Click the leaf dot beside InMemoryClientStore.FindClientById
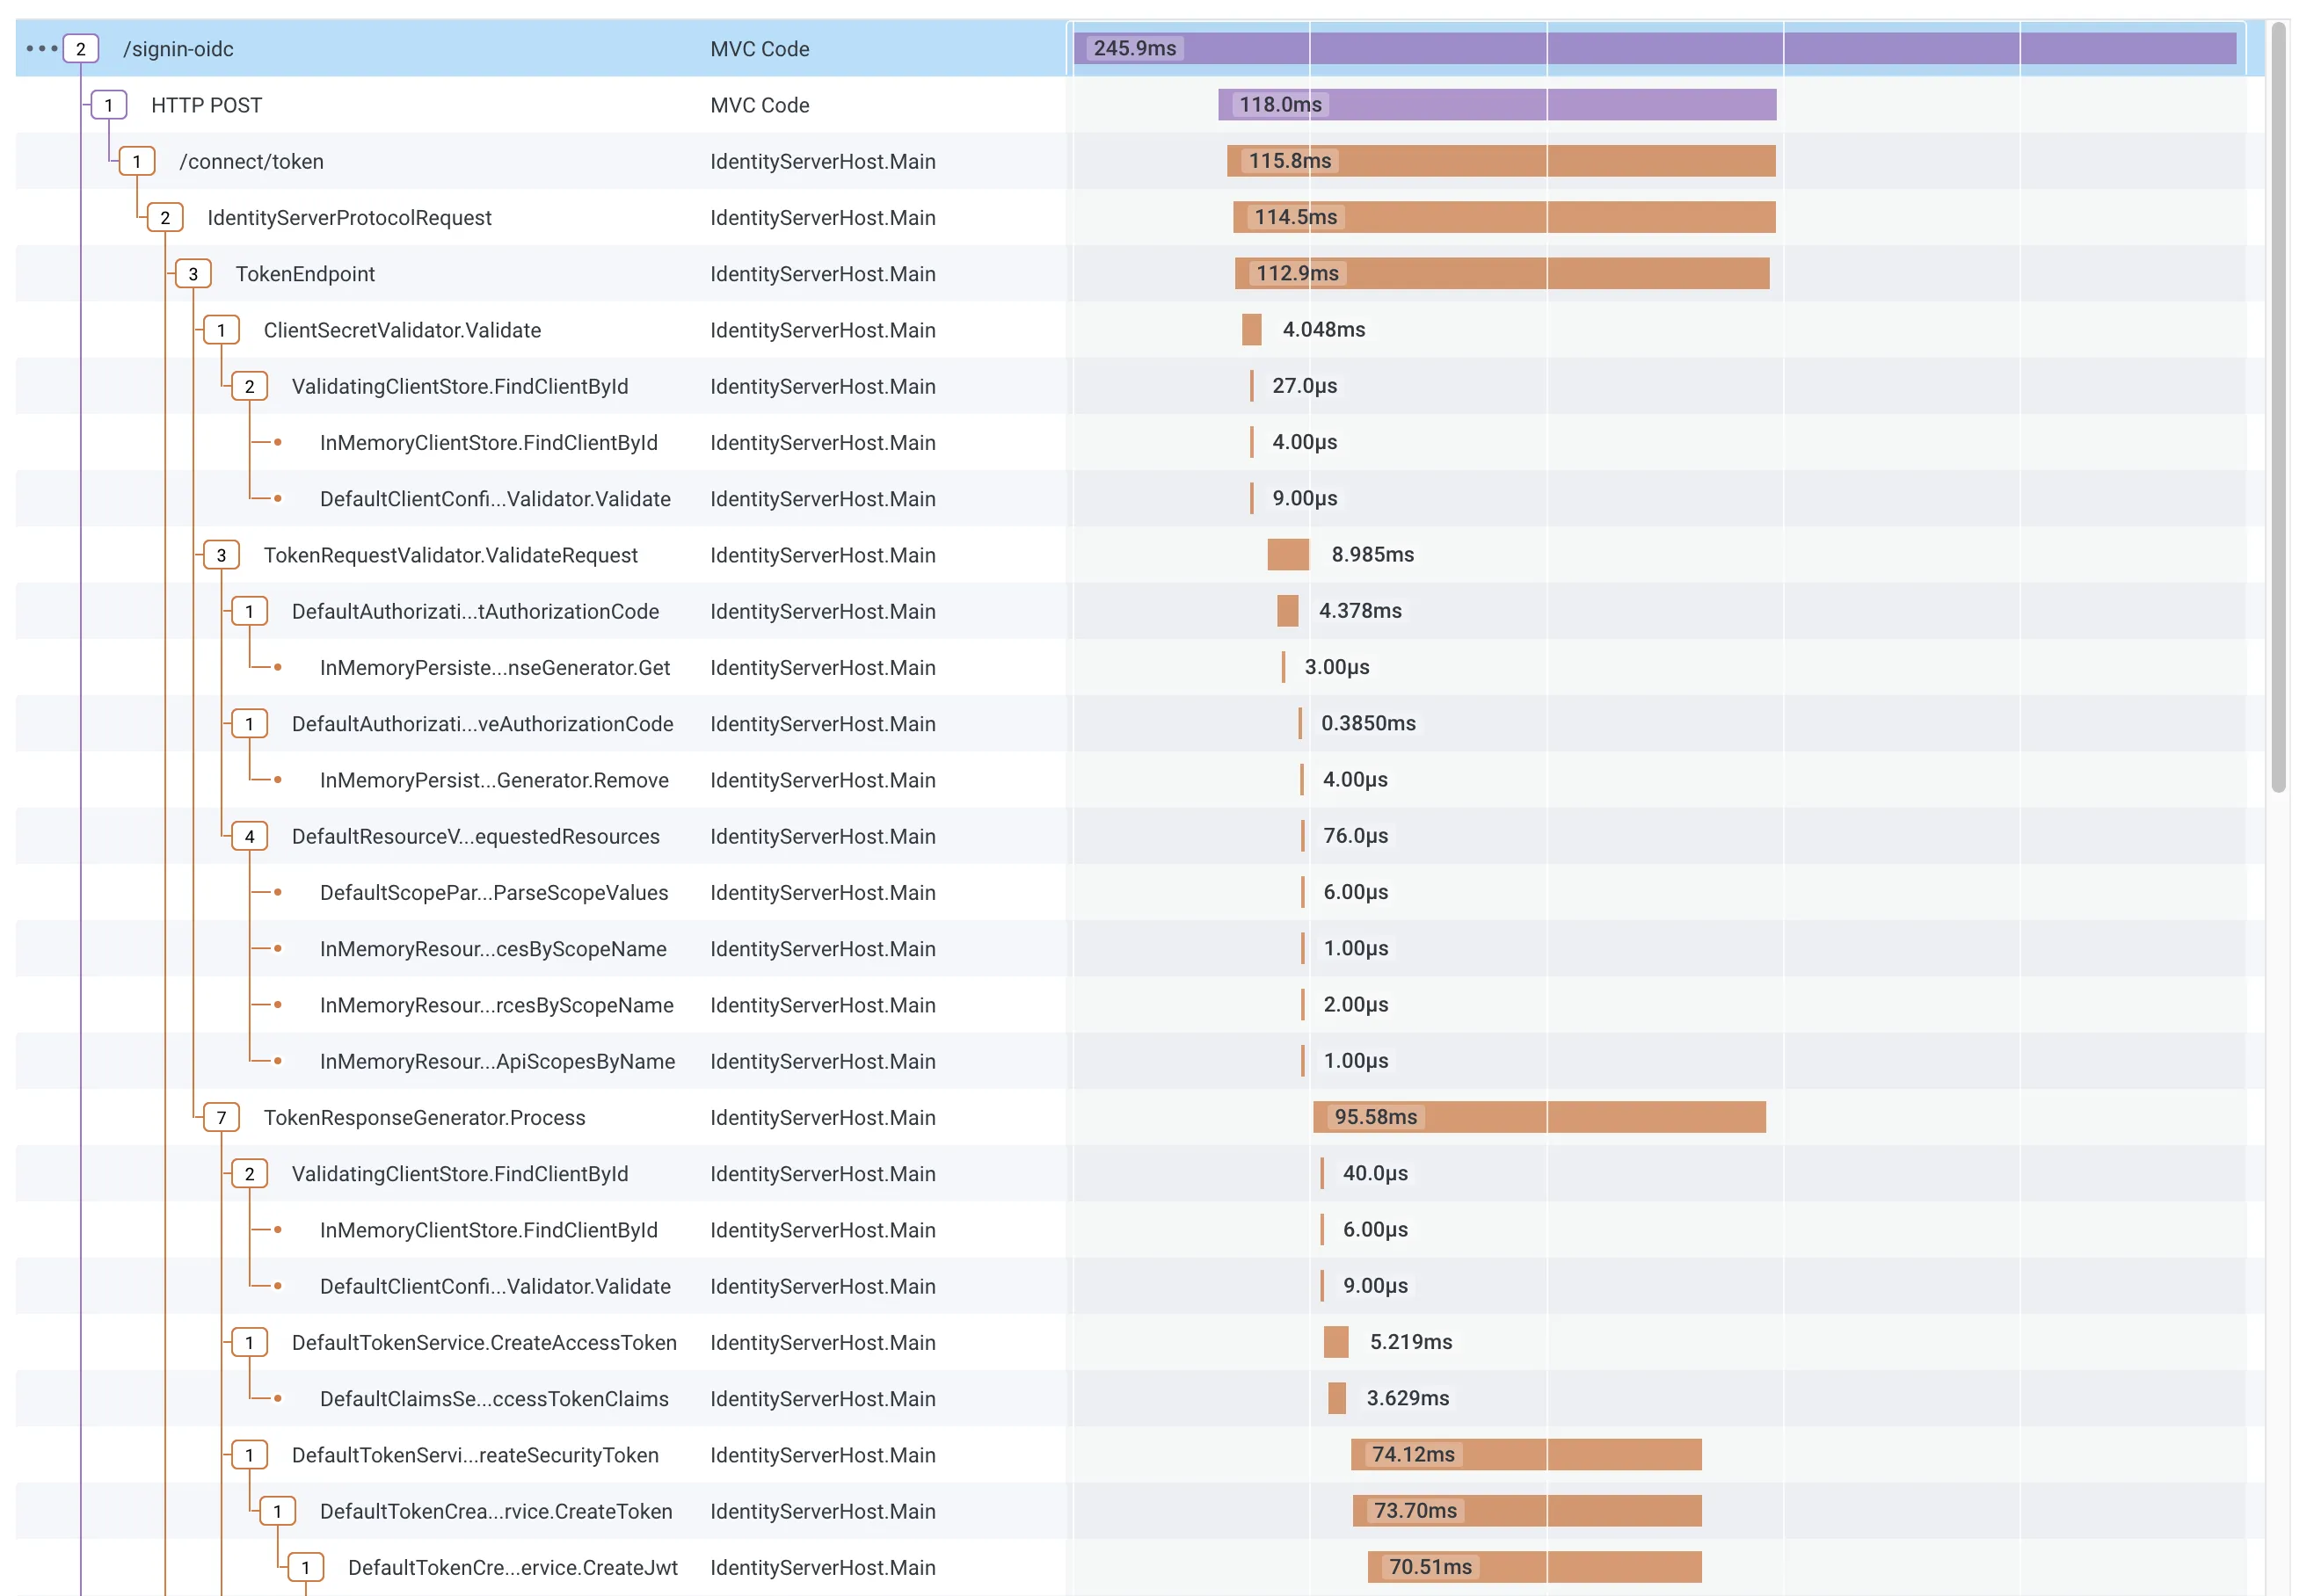 [277, 442]
